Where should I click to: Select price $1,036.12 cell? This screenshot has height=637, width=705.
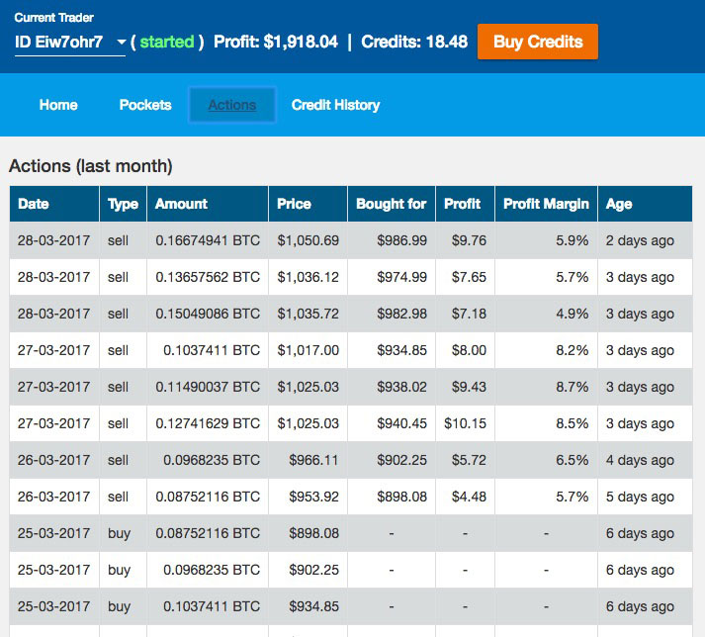[x=308, y=277]
